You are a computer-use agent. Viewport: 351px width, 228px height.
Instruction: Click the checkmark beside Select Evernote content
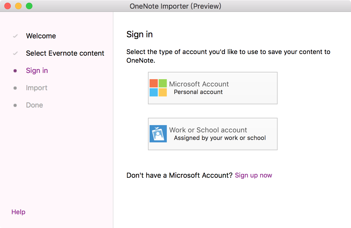[x=15, y=53]
